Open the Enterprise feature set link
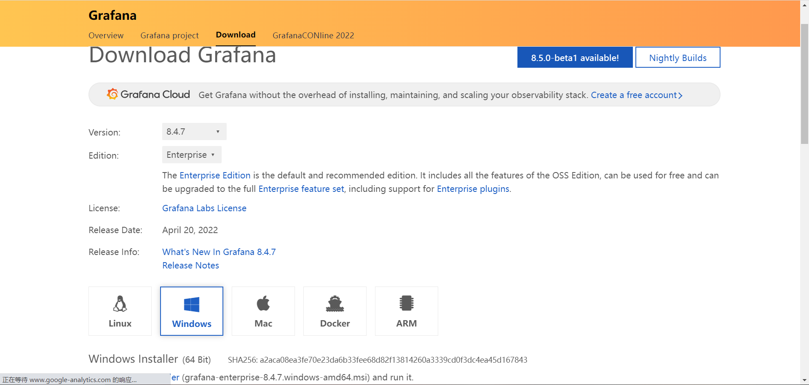Viewport: 809px width, 385px height. [301, 189]
